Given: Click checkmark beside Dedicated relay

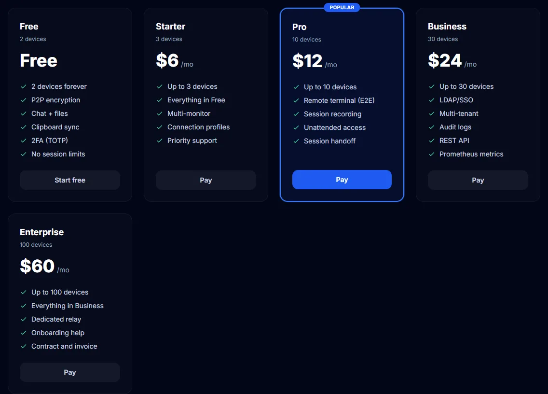Looking at the screenshot, I should coord(24,319).
